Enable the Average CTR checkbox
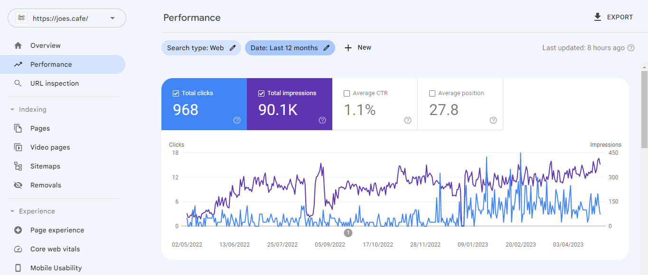Viewport: 648px width, 275px height. coord(347,93)
